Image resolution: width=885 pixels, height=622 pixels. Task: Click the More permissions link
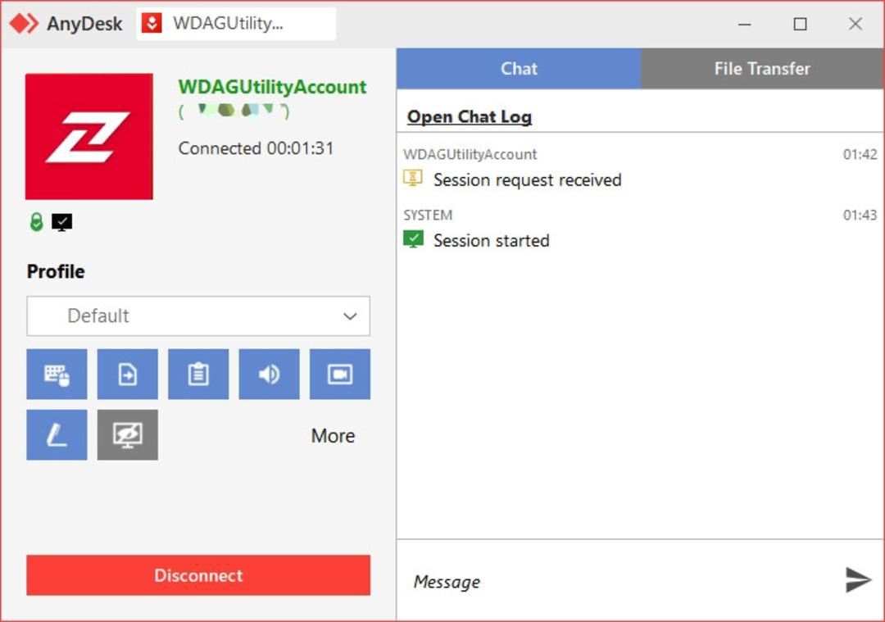(x=333, y=436)
